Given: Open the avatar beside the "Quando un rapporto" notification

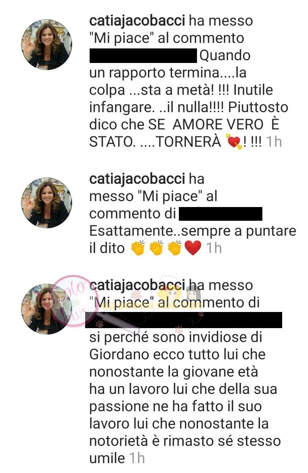Looking at the screenshot, I should click(47, 45).
